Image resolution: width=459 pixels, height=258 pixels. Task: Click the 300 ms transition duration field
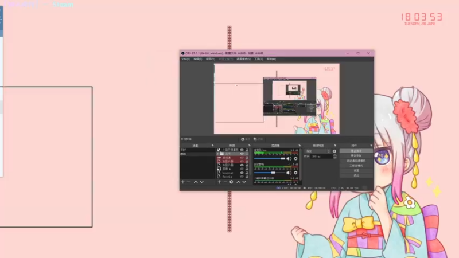321,157
